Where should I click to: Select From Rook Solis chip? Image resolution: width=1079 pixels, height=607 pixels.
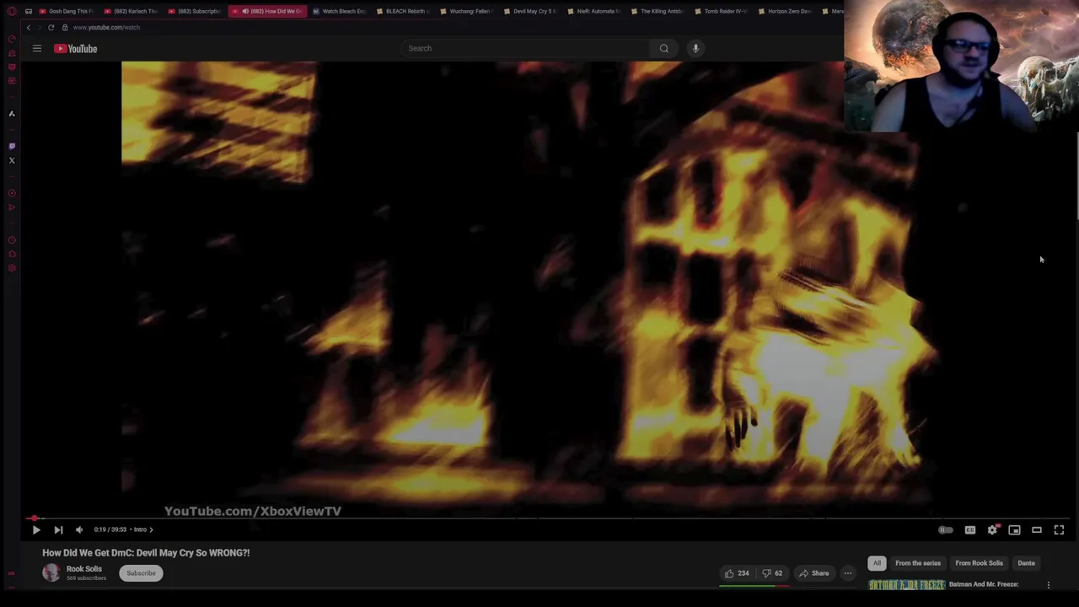(x=979, y=563)
